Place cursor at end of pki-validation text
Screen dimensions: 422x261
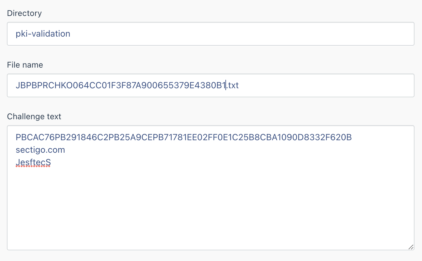point(71,33)
